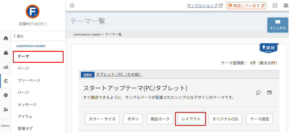Open the マニュアル manual button
Screen dimensions: 289x133
277,25
